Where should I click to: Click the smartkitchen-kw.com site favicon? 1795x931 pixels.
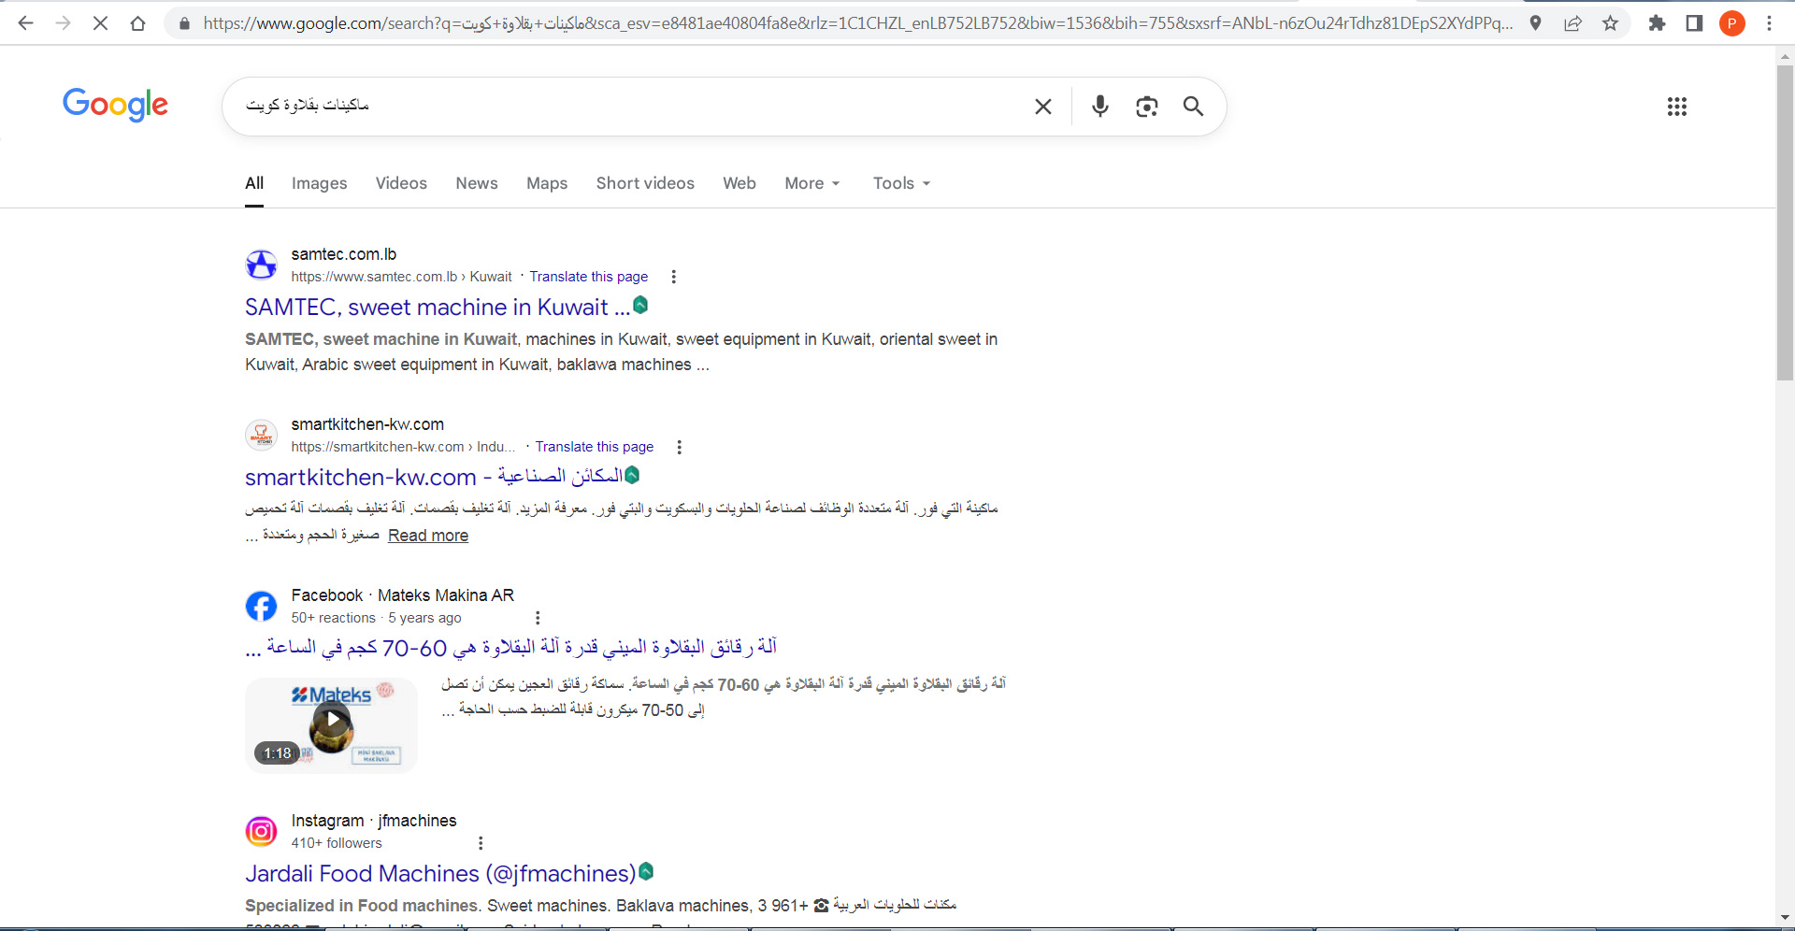(261, 435)
